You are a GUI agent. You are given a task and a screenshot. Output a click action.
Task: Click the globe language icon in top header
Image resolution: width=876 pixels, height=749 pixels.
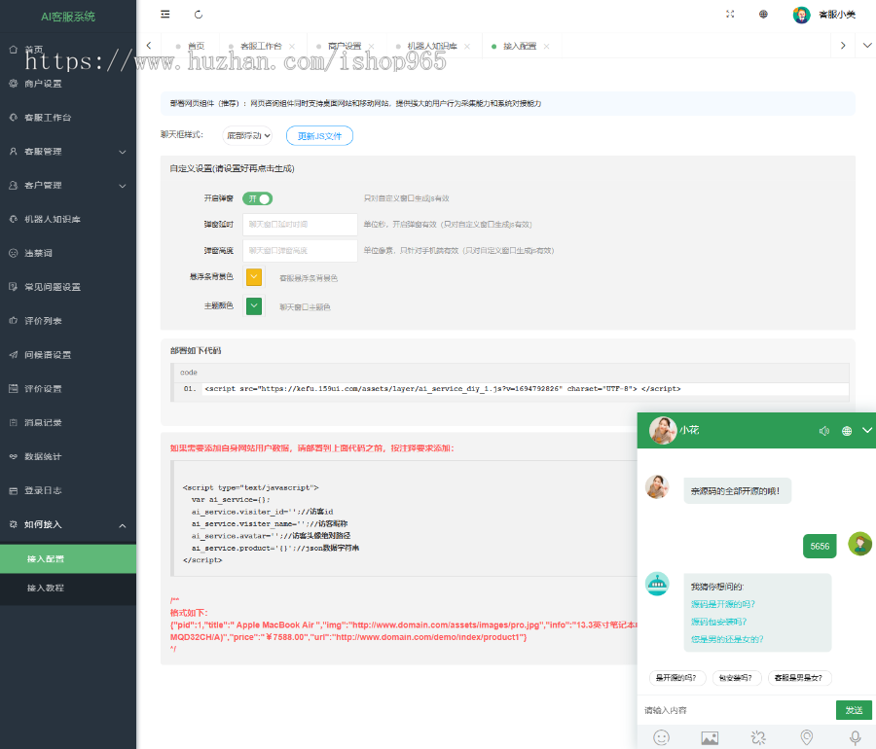(x=763, y=15)
